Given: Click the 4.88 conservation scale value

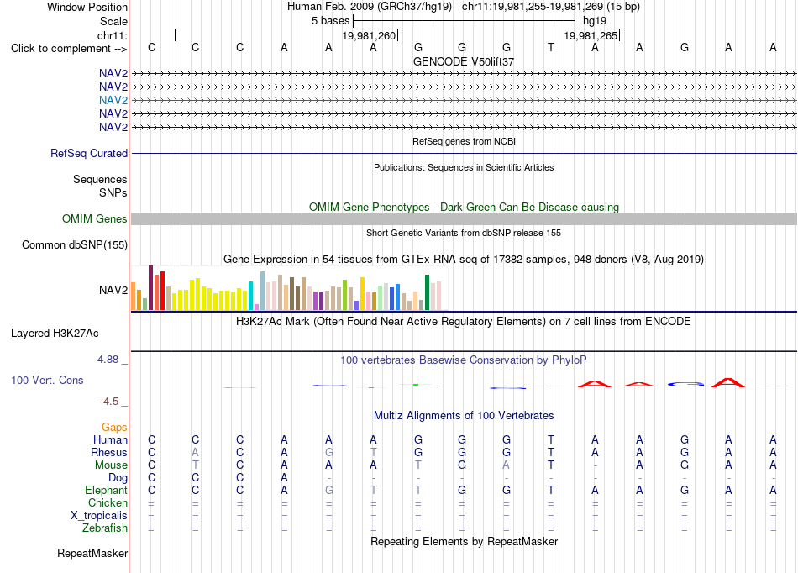Looking at the screenshot, I should [x=108, y=360].
